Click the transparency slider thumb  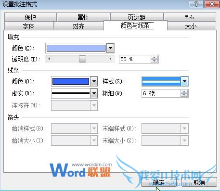pos(82,59)
